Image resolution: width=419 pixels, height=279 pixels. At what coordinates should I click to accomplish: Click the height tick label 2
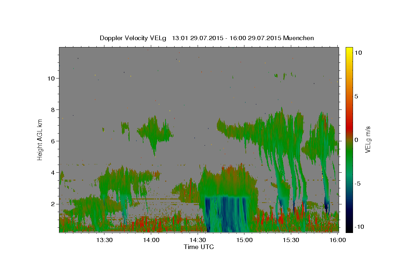53,204
